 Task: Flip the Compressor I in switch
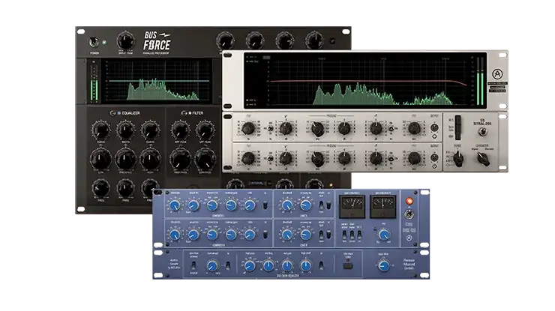pyautogui.click(x=265, y=205)
